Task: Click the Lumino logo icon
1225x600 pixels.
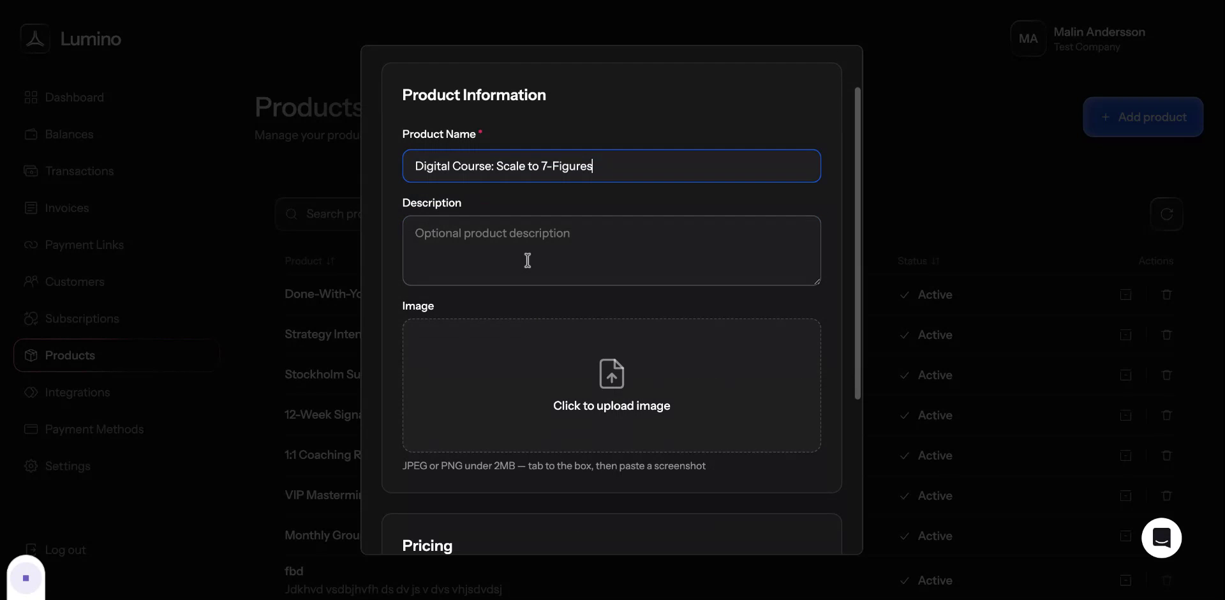Action: point(35,39)
